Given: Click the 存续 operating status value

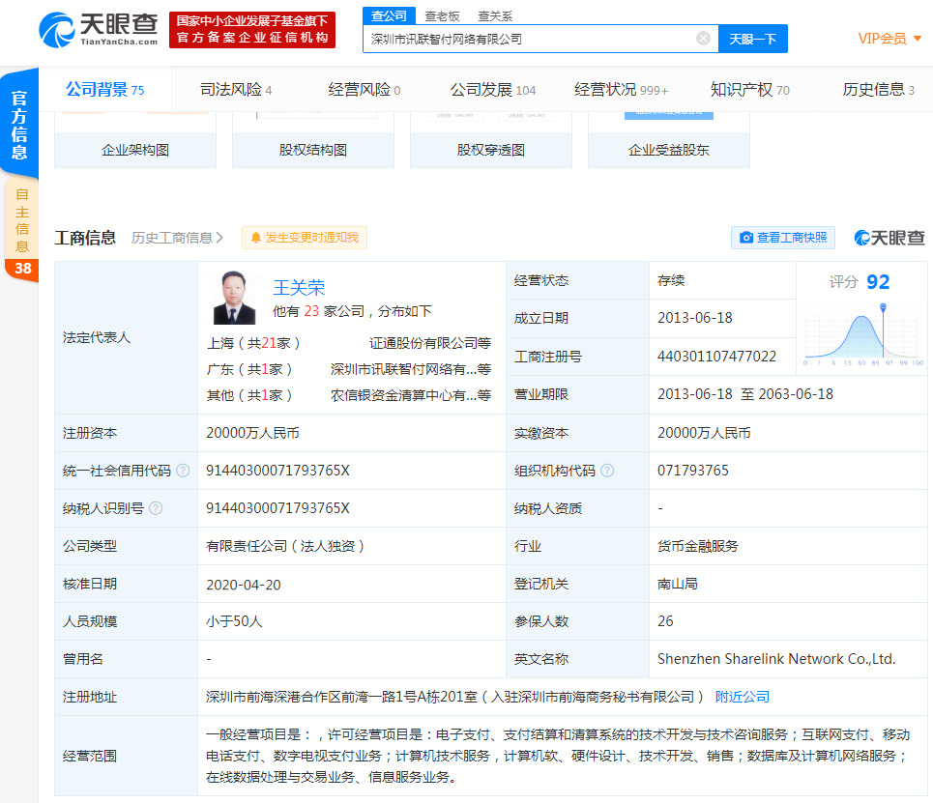Looking at the screenshot, I should (671, 281).
